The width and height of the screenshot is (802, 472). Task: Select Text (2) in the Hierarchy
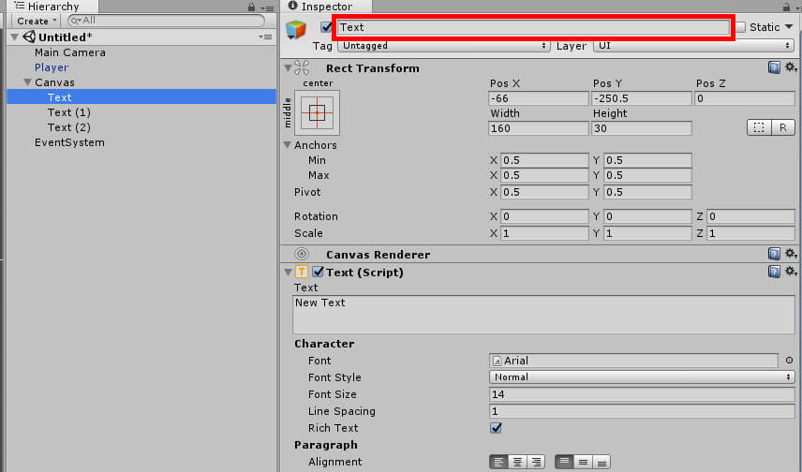(x=69, y=126)
